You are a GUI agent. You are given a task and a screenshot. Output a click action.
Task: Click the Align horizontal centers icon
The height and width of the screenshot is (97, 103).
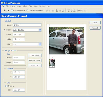(x=60, y=11)
